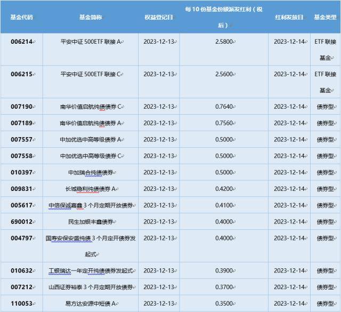Click fund name 南华价值启航纯债债券 A
The image size is (341, 312).
pyautogui.click(x=91, y=123)
